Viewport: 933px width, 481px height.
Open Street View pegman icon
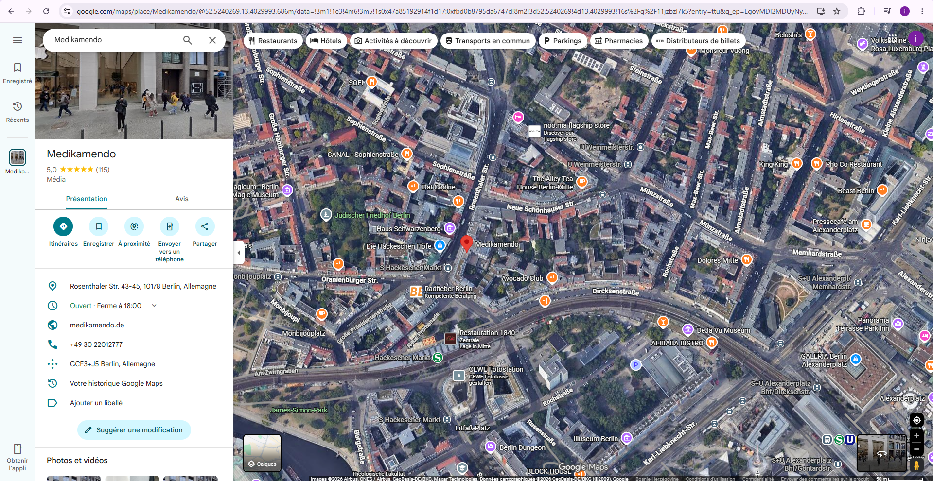coord(916,465)
